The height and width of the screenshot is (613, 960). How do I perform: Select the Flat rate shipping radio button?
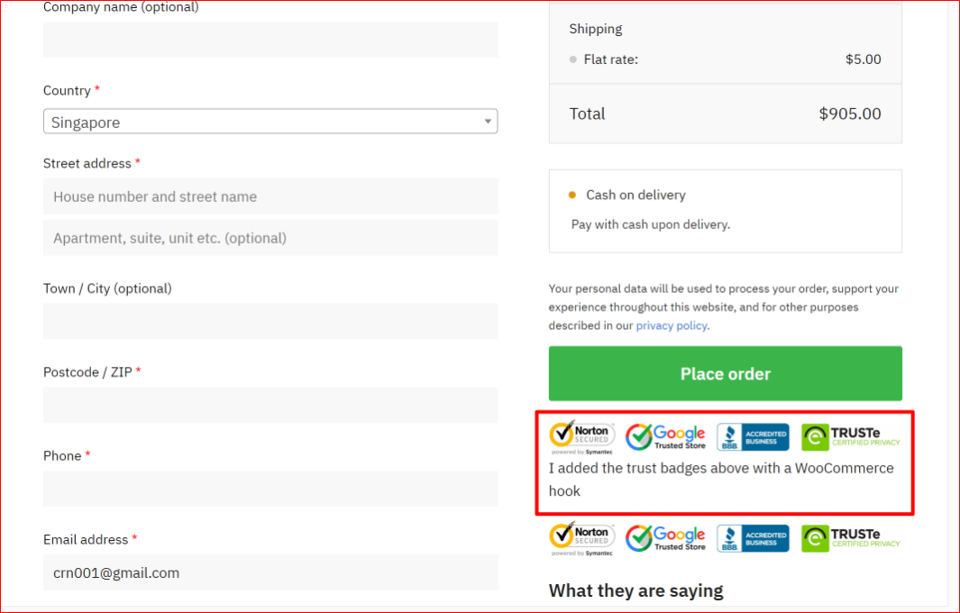click(x=573, y=60)
